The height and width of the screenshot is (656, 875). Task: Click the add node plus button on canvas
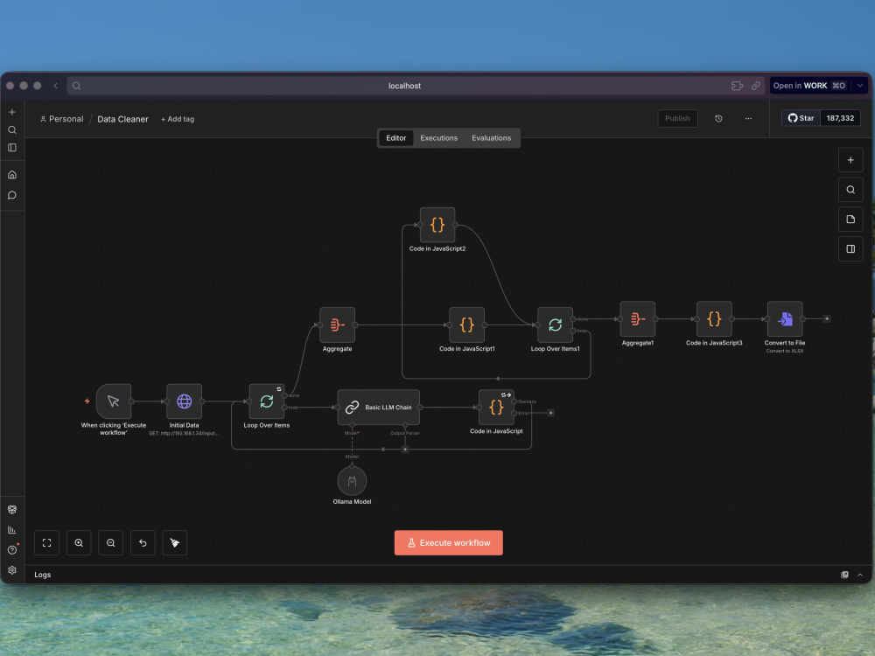pyautogui.click(x=850, y=160)
